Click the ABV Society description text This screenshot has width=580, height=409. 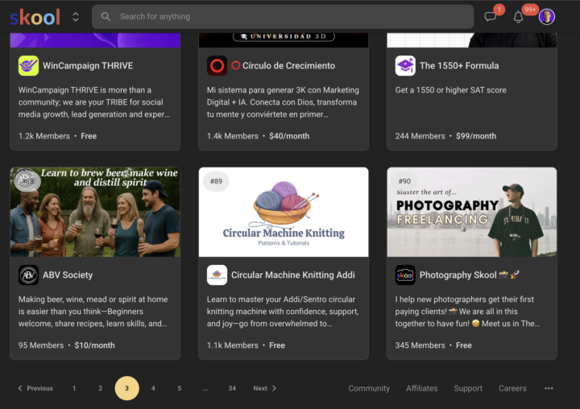pyautogui.click(x=93, y=312)
